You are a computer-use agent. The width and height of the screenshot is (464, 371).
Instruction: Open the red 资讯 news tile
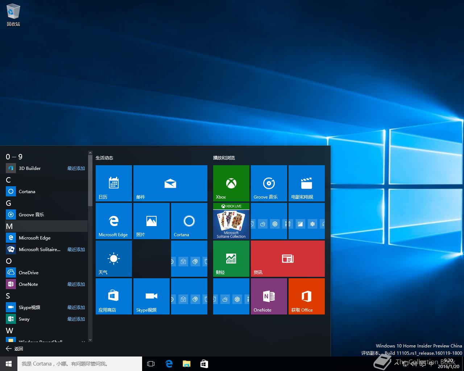pyautogui.click(x=288, y=259)
